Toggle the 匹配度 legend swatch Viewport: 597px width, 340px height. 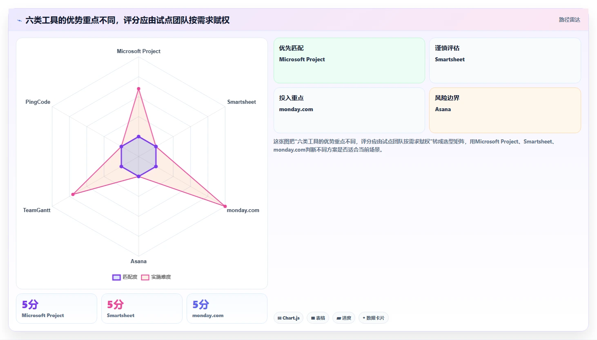pyautogui.click(x=116, y=277)
